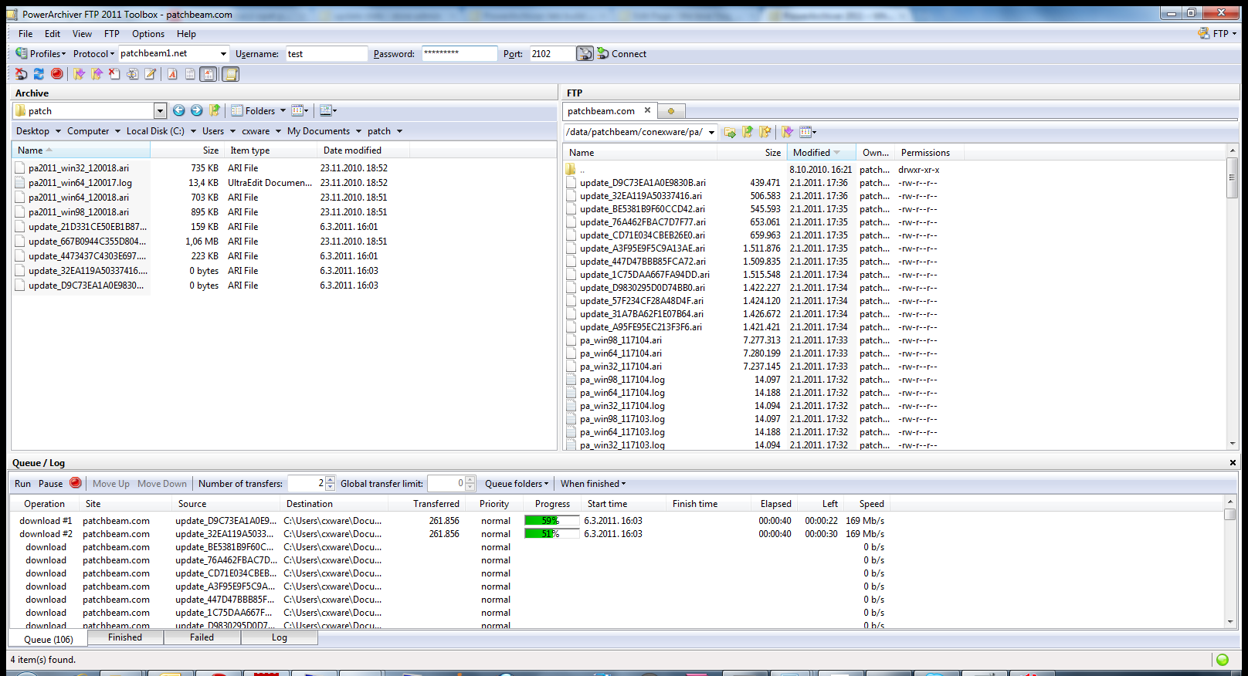Select pa2011_win32_120018.ari in Archive list

point(79,168)
